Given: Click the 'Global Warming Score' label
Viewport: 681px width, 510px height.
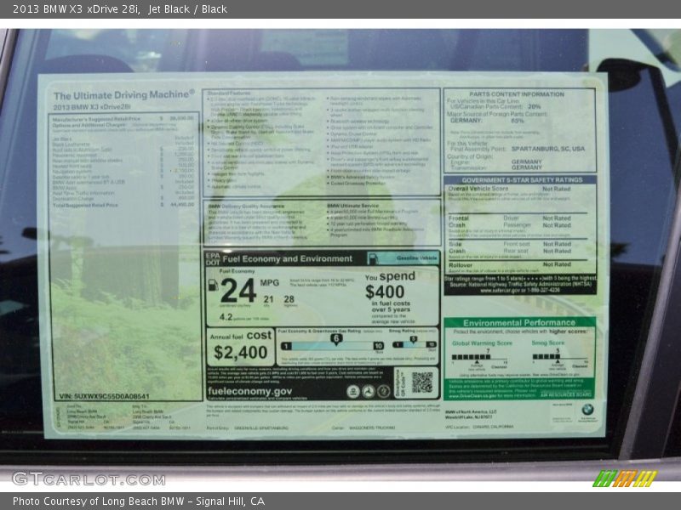Looking at the screenshot, I should pyautogui.click(x=482, y=343).
